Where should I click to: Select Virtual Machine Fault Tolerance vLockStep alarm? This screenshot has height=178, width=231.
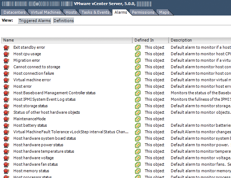(x=71, y=132)
